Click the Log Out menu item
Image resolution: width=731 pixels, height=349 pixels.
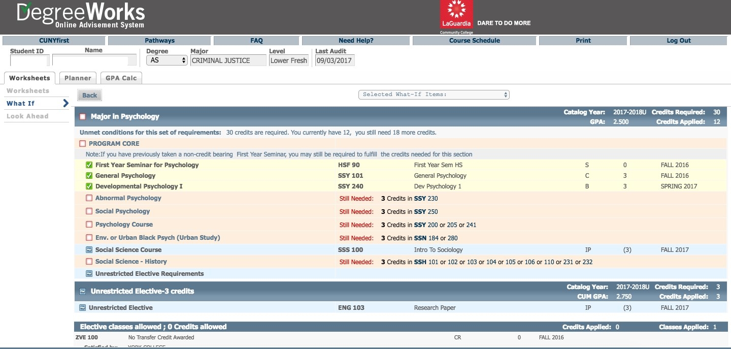point(679,41)
